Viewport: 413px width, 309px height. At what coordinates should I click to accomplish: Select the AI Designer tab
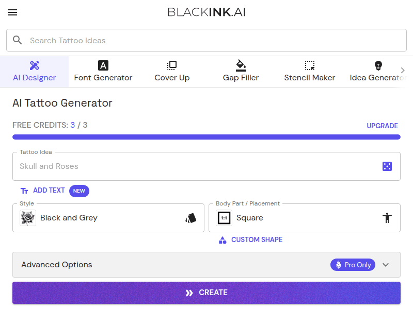34,72
